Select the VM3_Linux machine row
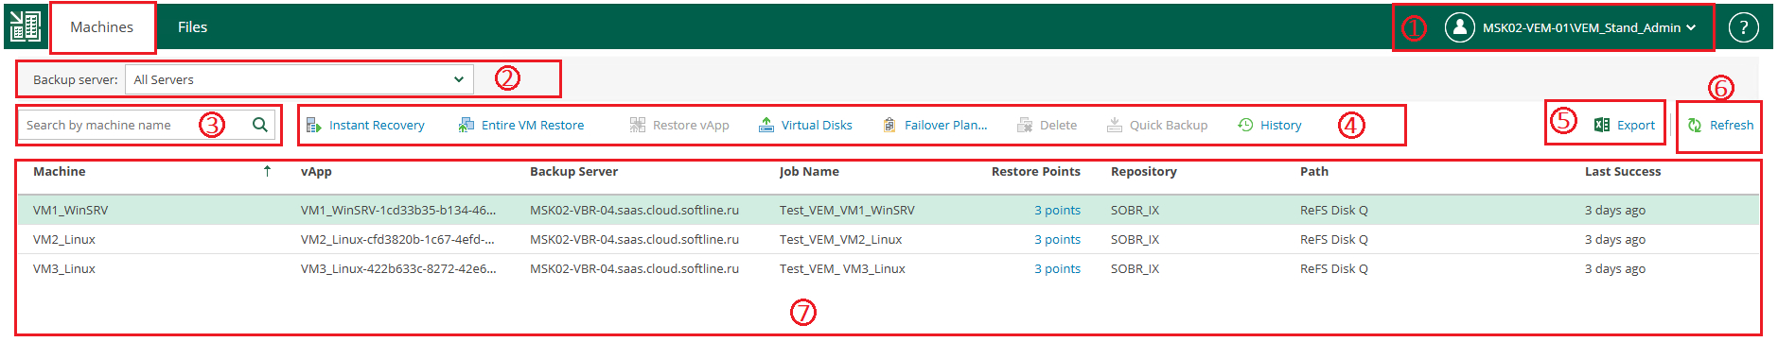This screenshot has width=1778, height=359. pos(888,268)
